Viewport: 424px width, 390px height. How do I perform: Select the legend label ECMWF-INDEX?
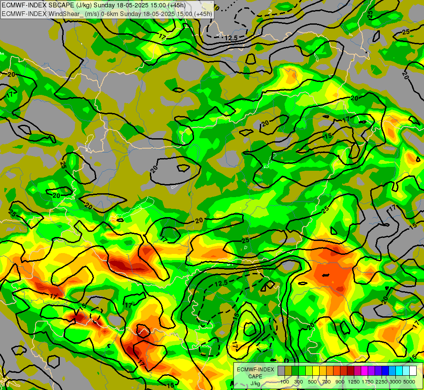(255, 370)
